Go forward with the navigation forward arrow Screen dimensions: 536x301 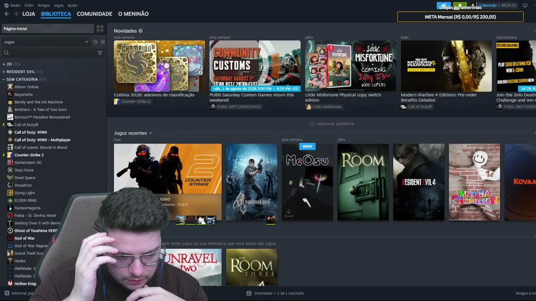(16, 14)
